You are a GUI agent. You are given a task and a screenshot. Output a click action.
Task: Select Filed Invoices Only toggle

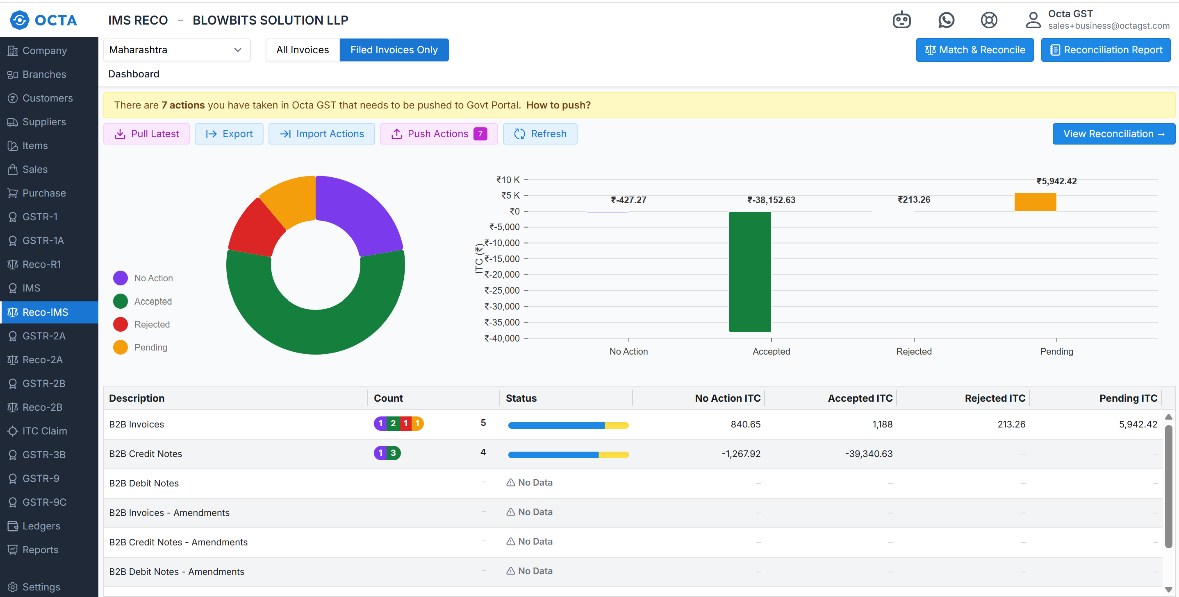click(x=394, y=50)
